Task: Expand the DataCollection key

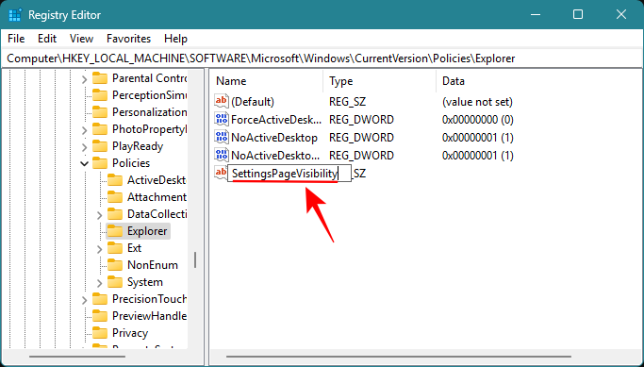Action: tap(99, 214)
